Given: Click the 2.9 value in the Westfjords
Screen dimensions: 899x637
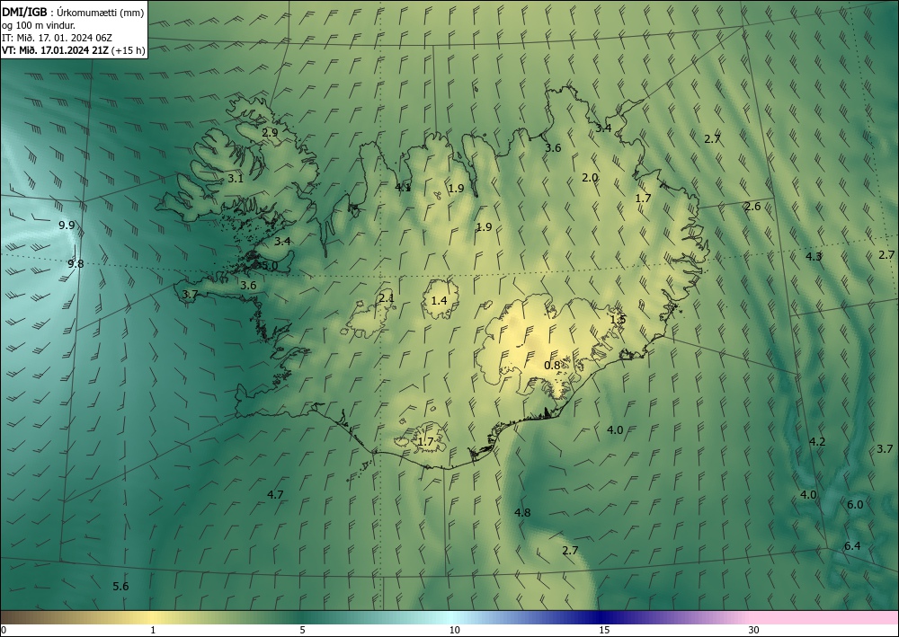Looking at the screenshot, I should (270, 132).
